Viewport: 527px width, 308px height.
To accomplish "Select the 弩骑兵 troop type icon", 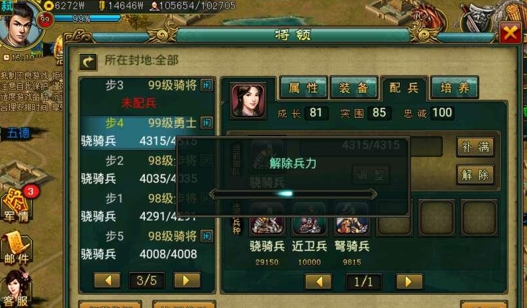I will pos(352,219).
